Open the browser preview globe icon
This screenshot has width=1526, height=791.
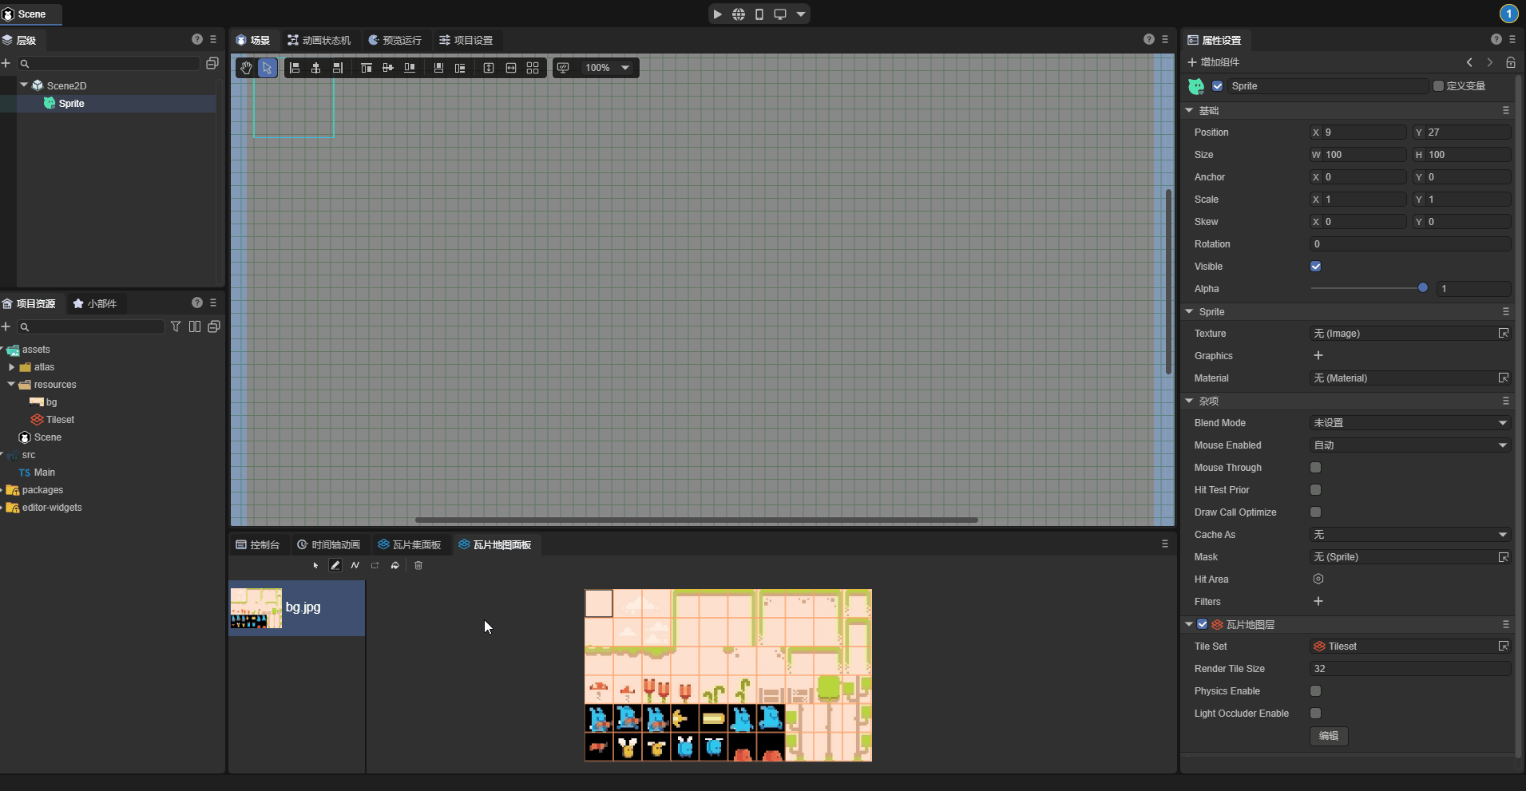739,14
